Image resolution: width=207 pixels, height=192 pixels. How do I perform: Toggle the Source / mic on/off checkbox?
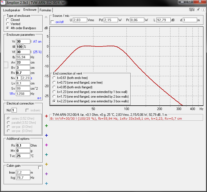point(53,22)
